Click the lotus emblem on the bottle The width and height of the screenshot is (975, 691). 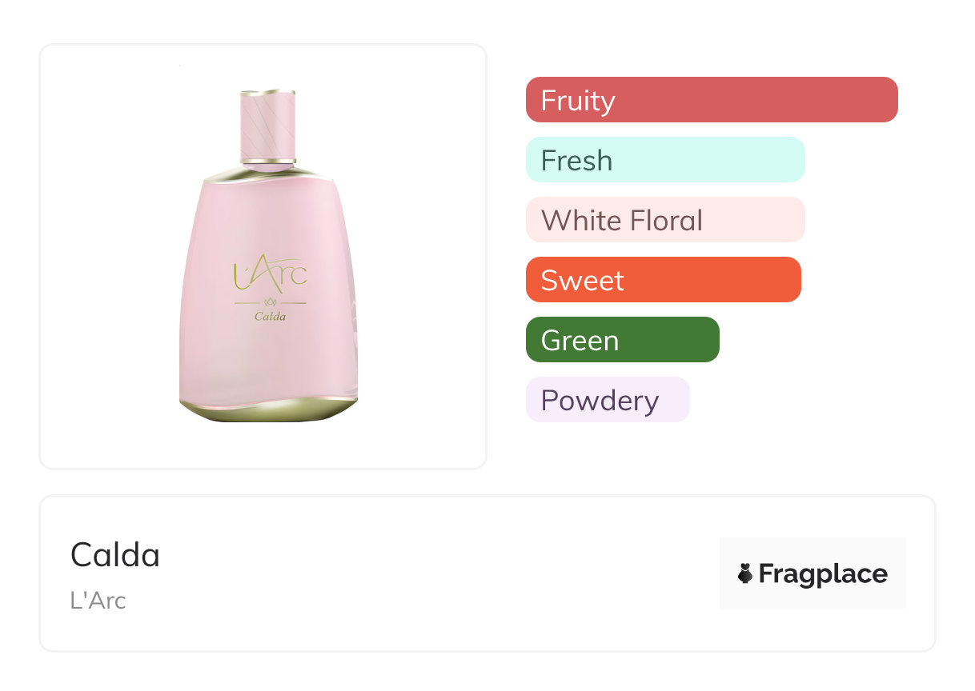point(270,302)
